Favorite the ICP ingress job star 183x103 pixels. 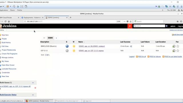(178, 51)
